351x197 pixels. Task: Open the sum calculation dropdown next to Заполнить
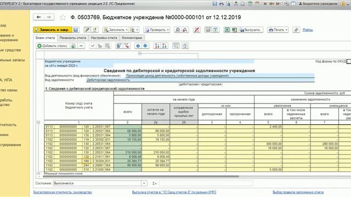tap(134, 30)
